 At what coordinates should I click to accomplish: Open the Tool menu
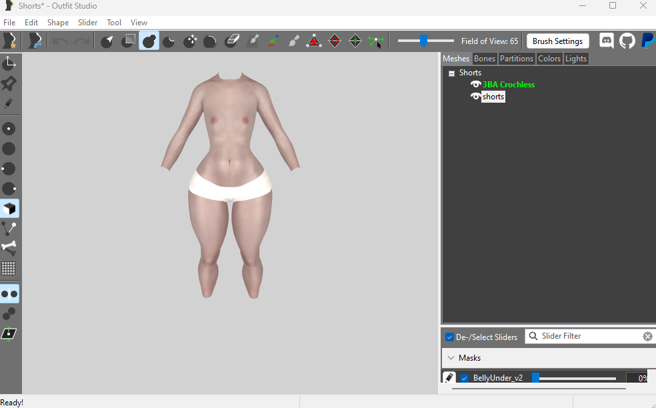(114, 23)
